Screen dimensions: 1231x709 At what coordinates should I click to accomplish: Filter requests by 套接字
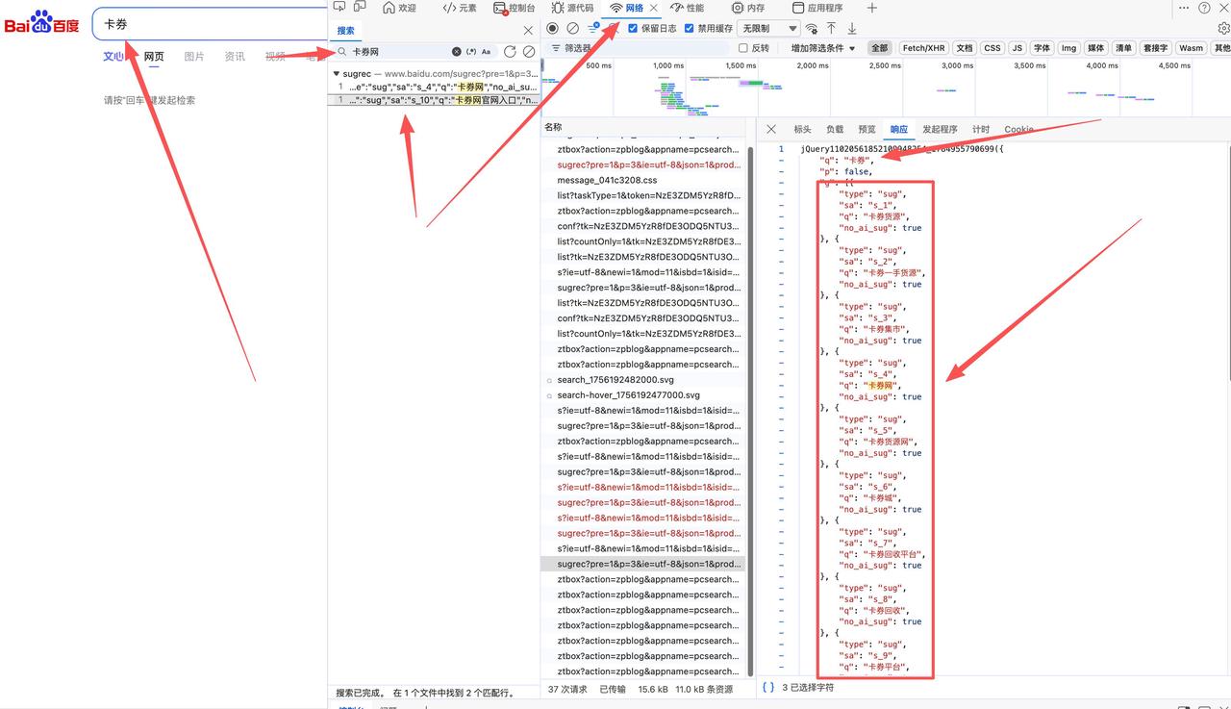(x=1155, y=48)
